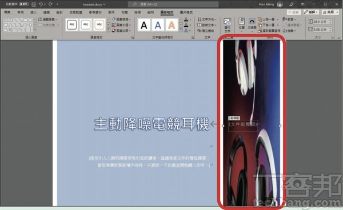Select the oval shape in shapes gallery
This screenshot has height=210, width=343.
(30, 20)
